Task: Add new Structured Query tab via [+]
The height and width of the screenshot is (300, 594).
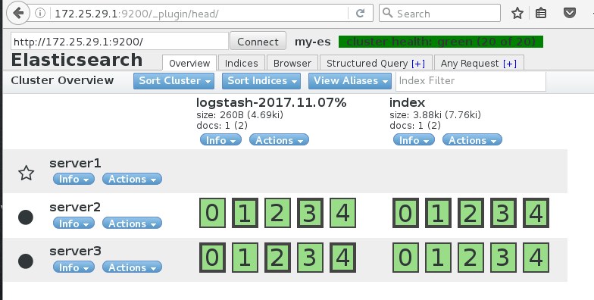Action: pyautogui.click(x=418, y=64)
